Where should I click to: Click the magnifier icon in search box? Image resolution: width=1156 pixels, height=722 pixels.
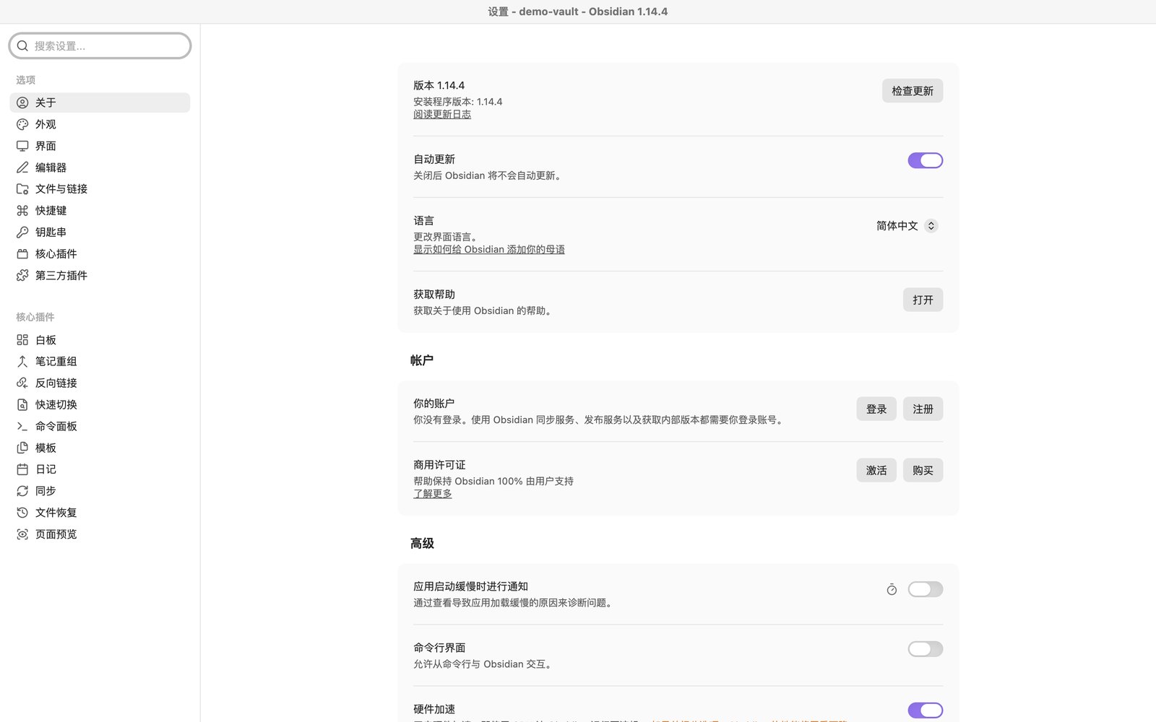pos(22,45)
